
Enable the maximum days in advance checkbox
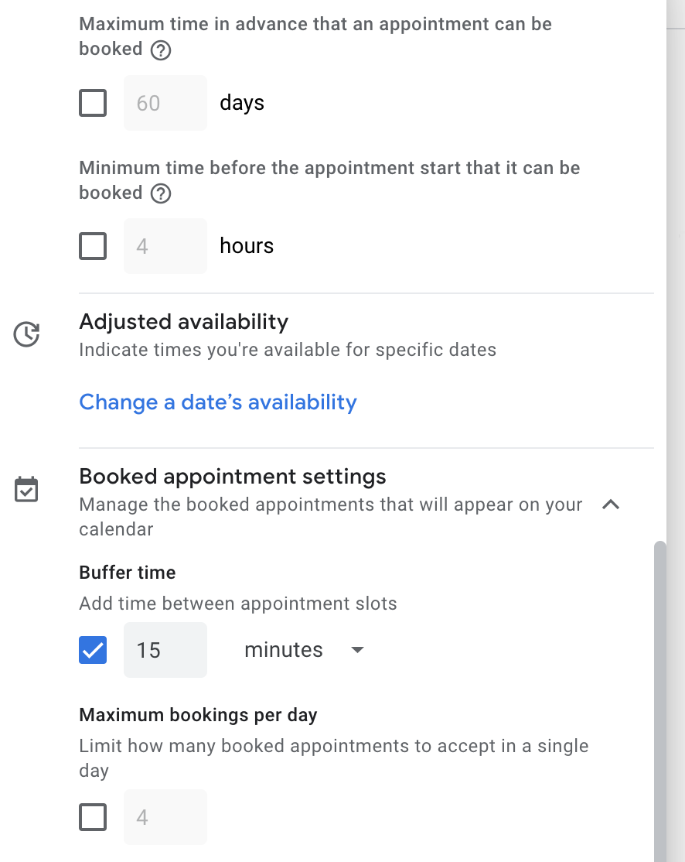[93, 103]
